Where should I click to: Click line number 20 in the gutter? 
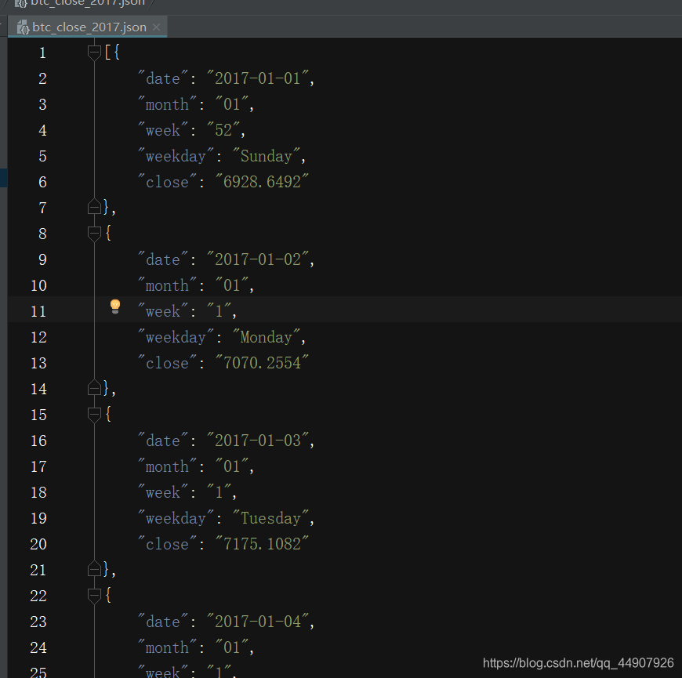38,544
